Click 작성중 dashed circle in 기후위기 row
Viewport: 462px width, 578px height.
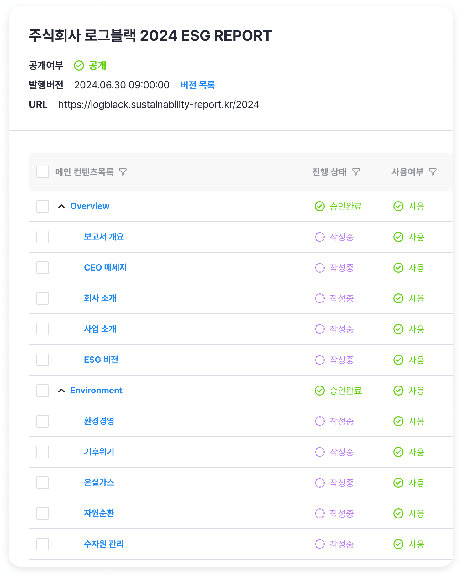pos(320,452)
